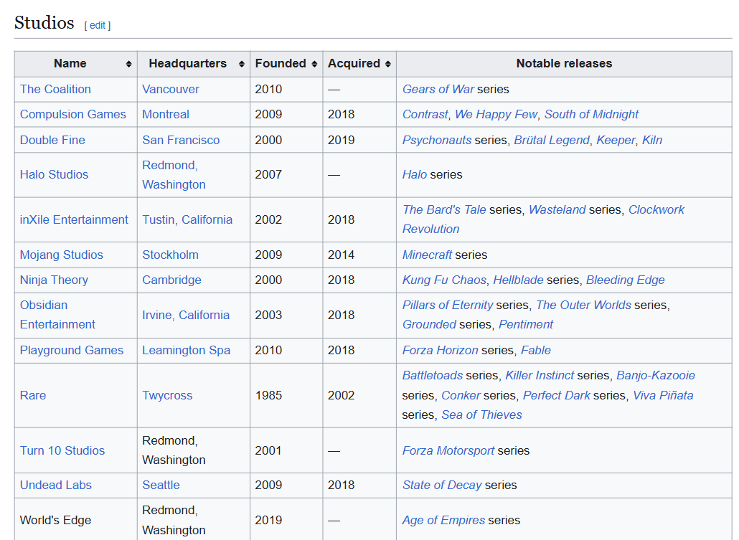
Task: Open Sea of Thieves link
Action: 481,415
